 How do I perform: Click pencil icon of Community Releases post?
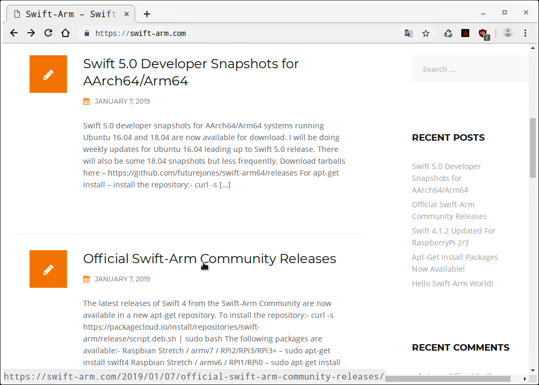(x=48, y=269)
